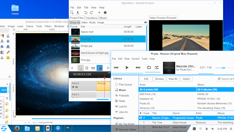Screen dimensions: 234x132
Task: Open the Control menu in music player
Action: (x=135, y=59)
